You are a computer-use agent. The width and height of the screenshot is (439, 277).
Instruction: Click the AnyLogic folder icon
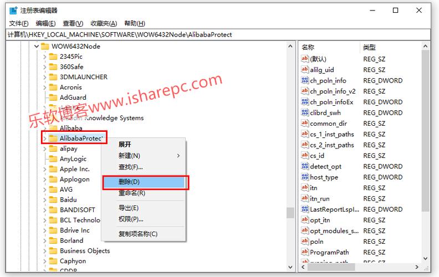click(53, 159)
